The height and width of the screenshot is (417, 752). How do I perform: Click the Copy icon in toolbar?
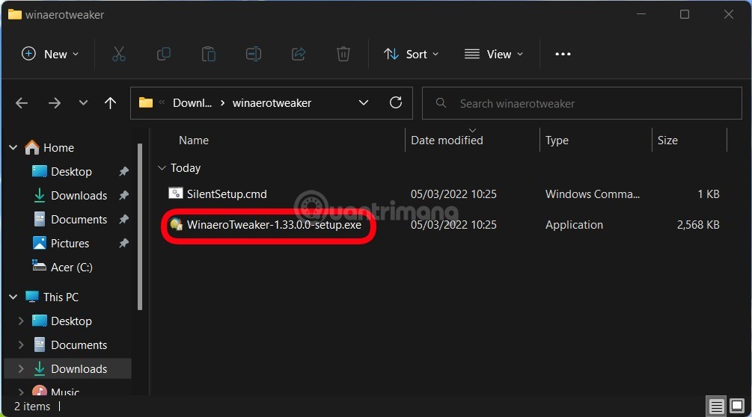click(163, 54)
